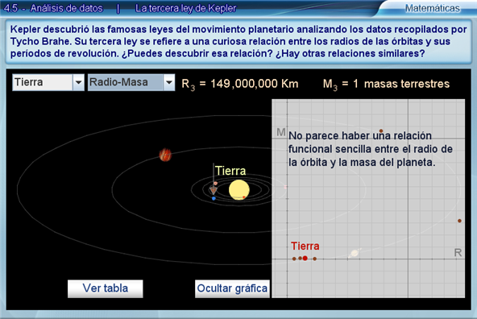The width and height of the screenshot is (477, 319).
Task: Click the brown data point at the graph's right edge
Action: click(x=459, y=221)
